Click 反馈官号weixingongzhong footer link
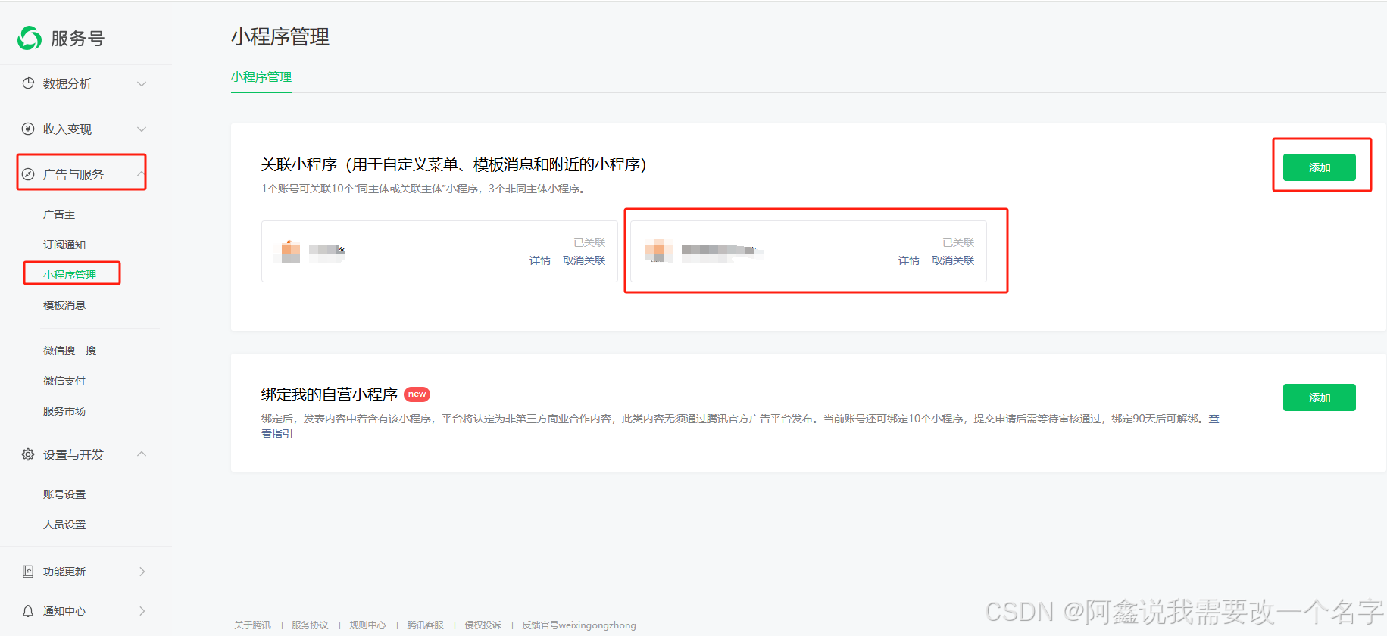 tap(579, 625)
